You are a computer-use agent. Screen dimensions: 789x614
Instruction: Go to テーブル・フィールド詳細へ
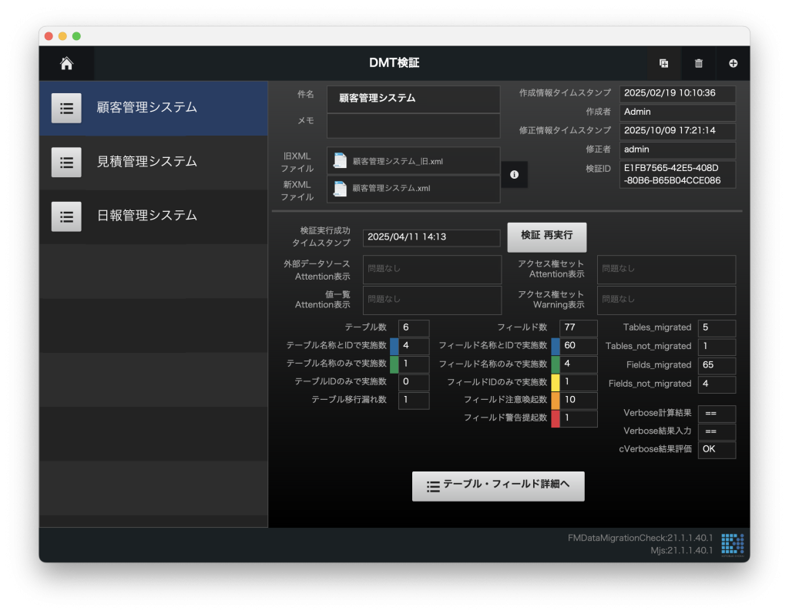pyautogui.click(x=498, y=486)
